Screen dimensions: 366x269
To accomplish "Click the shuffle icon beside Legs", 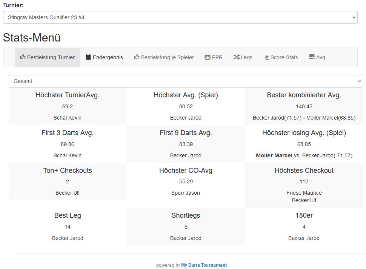I will (x=236, y=57).
